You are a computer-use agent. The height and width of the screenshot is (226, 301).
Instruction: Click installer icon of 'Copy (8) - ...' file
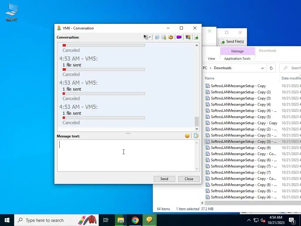[207, 185]
